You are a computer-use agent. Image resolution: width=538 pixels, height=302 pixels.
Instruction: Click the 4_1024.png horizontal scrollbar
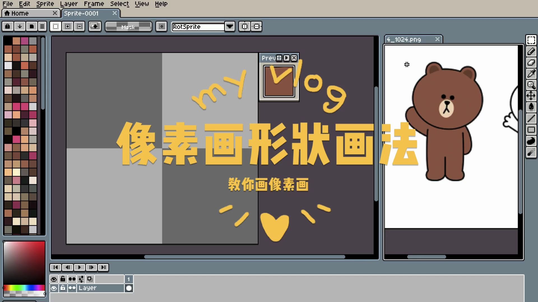tap(426, 257)
